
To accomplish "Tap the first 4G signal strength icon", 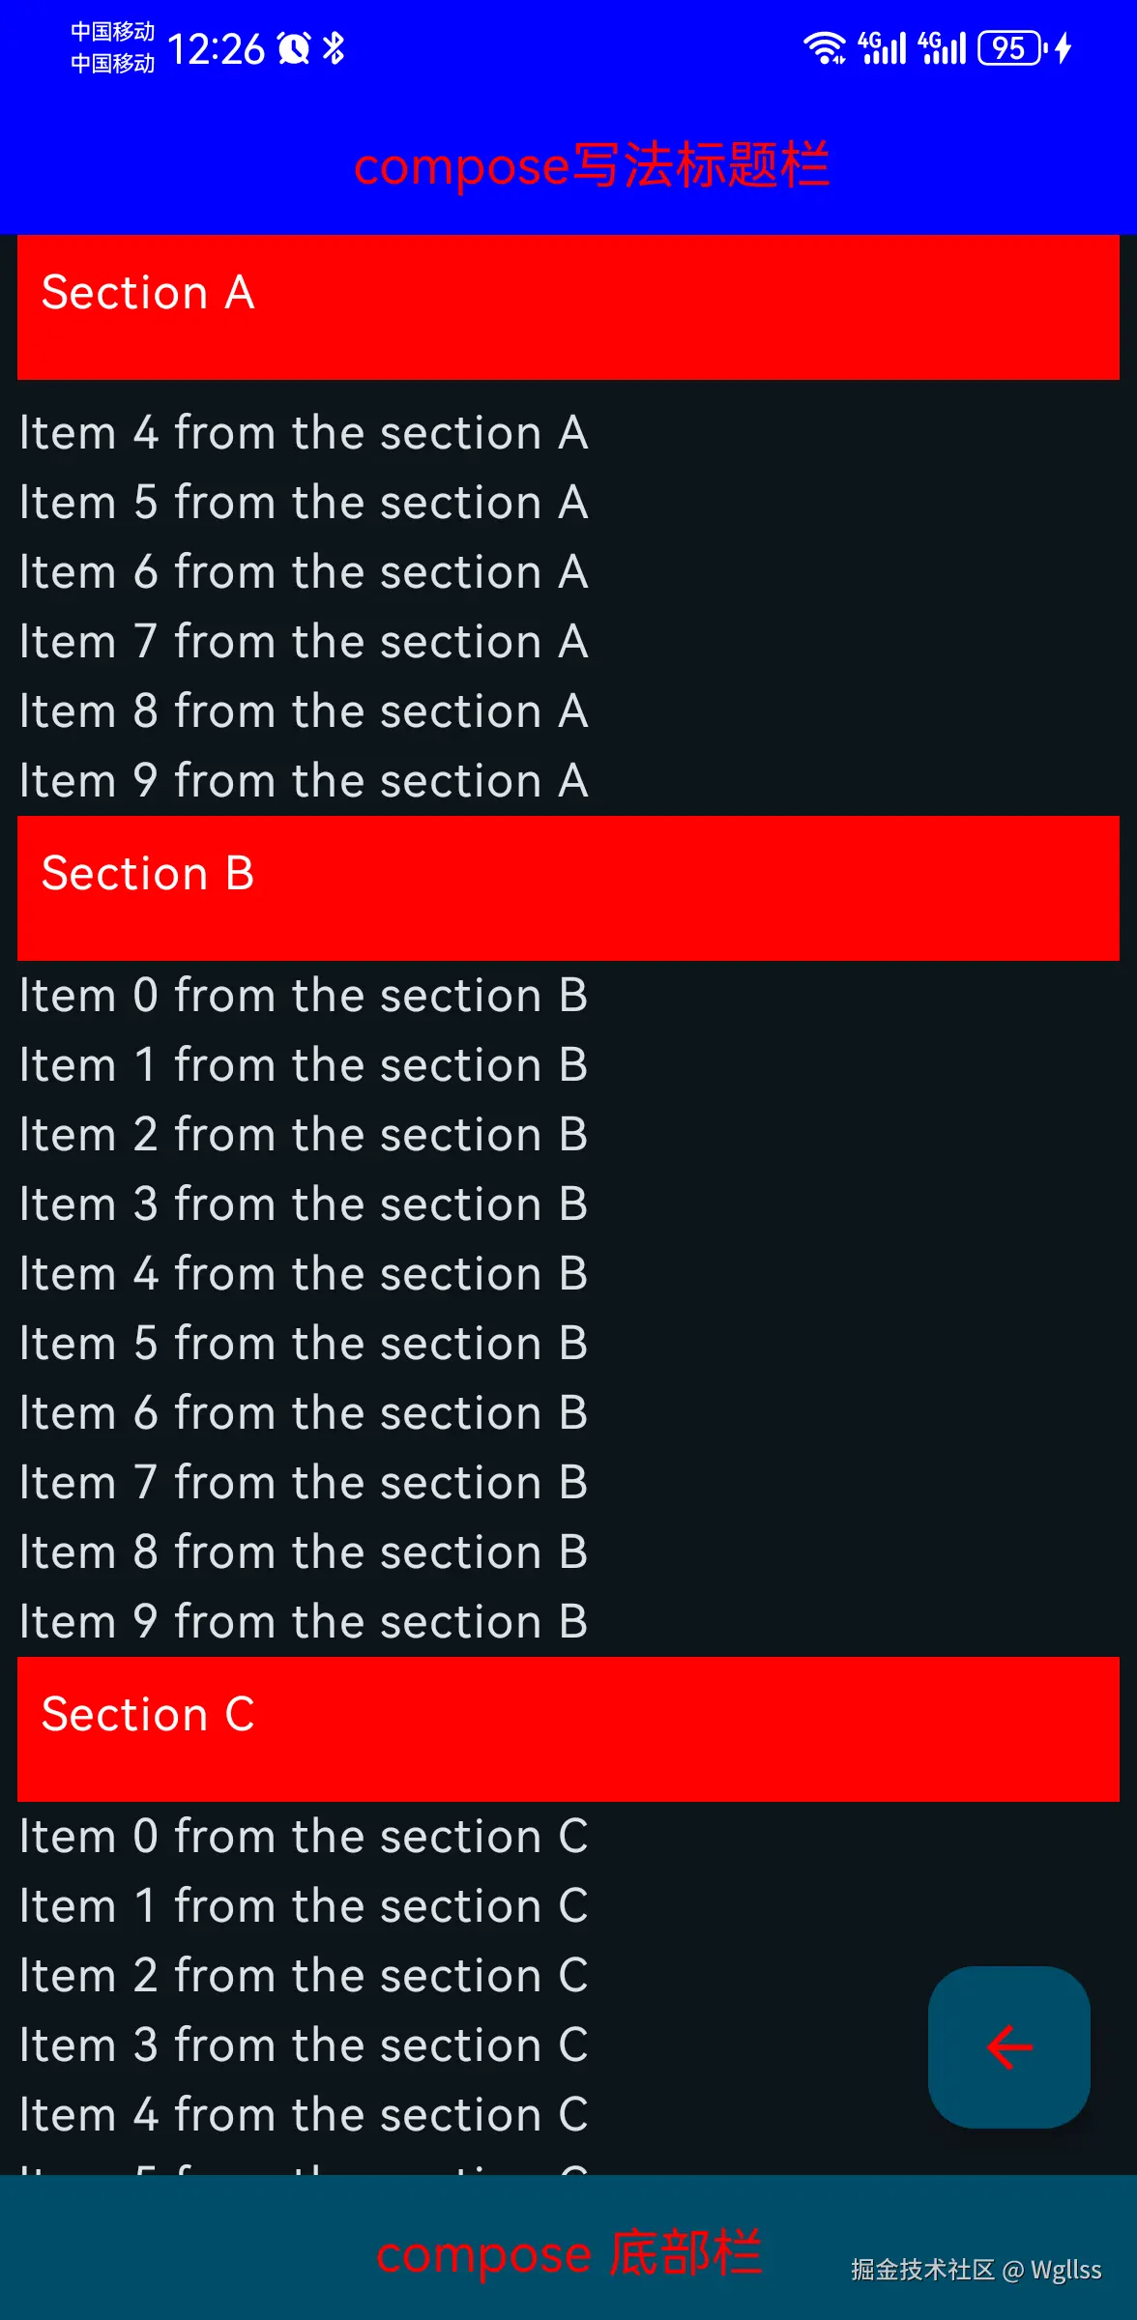I will point(882,47).
